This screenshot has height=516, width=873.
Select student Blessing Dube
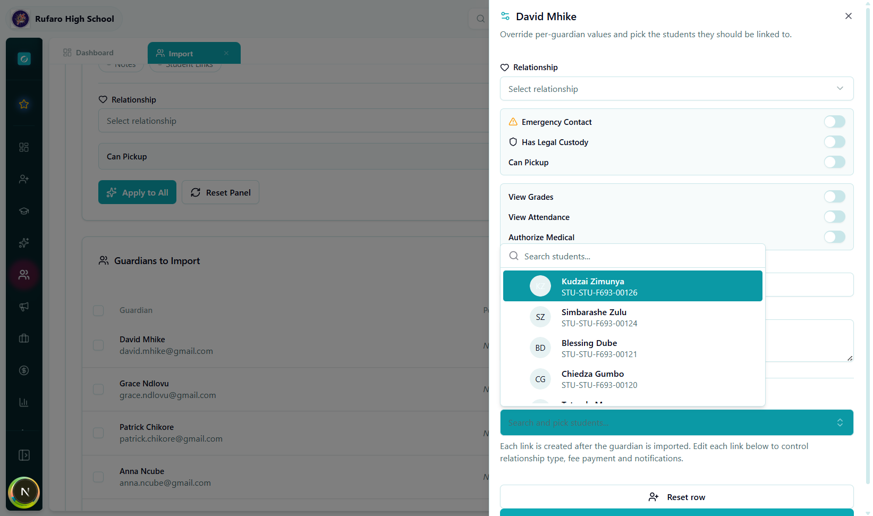click(632, 348)
